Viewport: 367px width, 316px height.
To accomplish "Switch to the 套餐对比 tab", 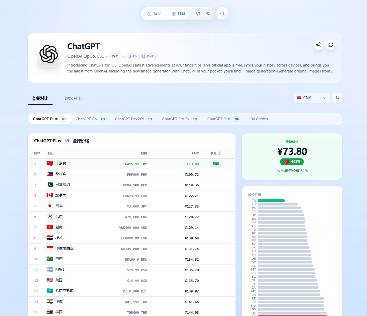I will (40, 99).
